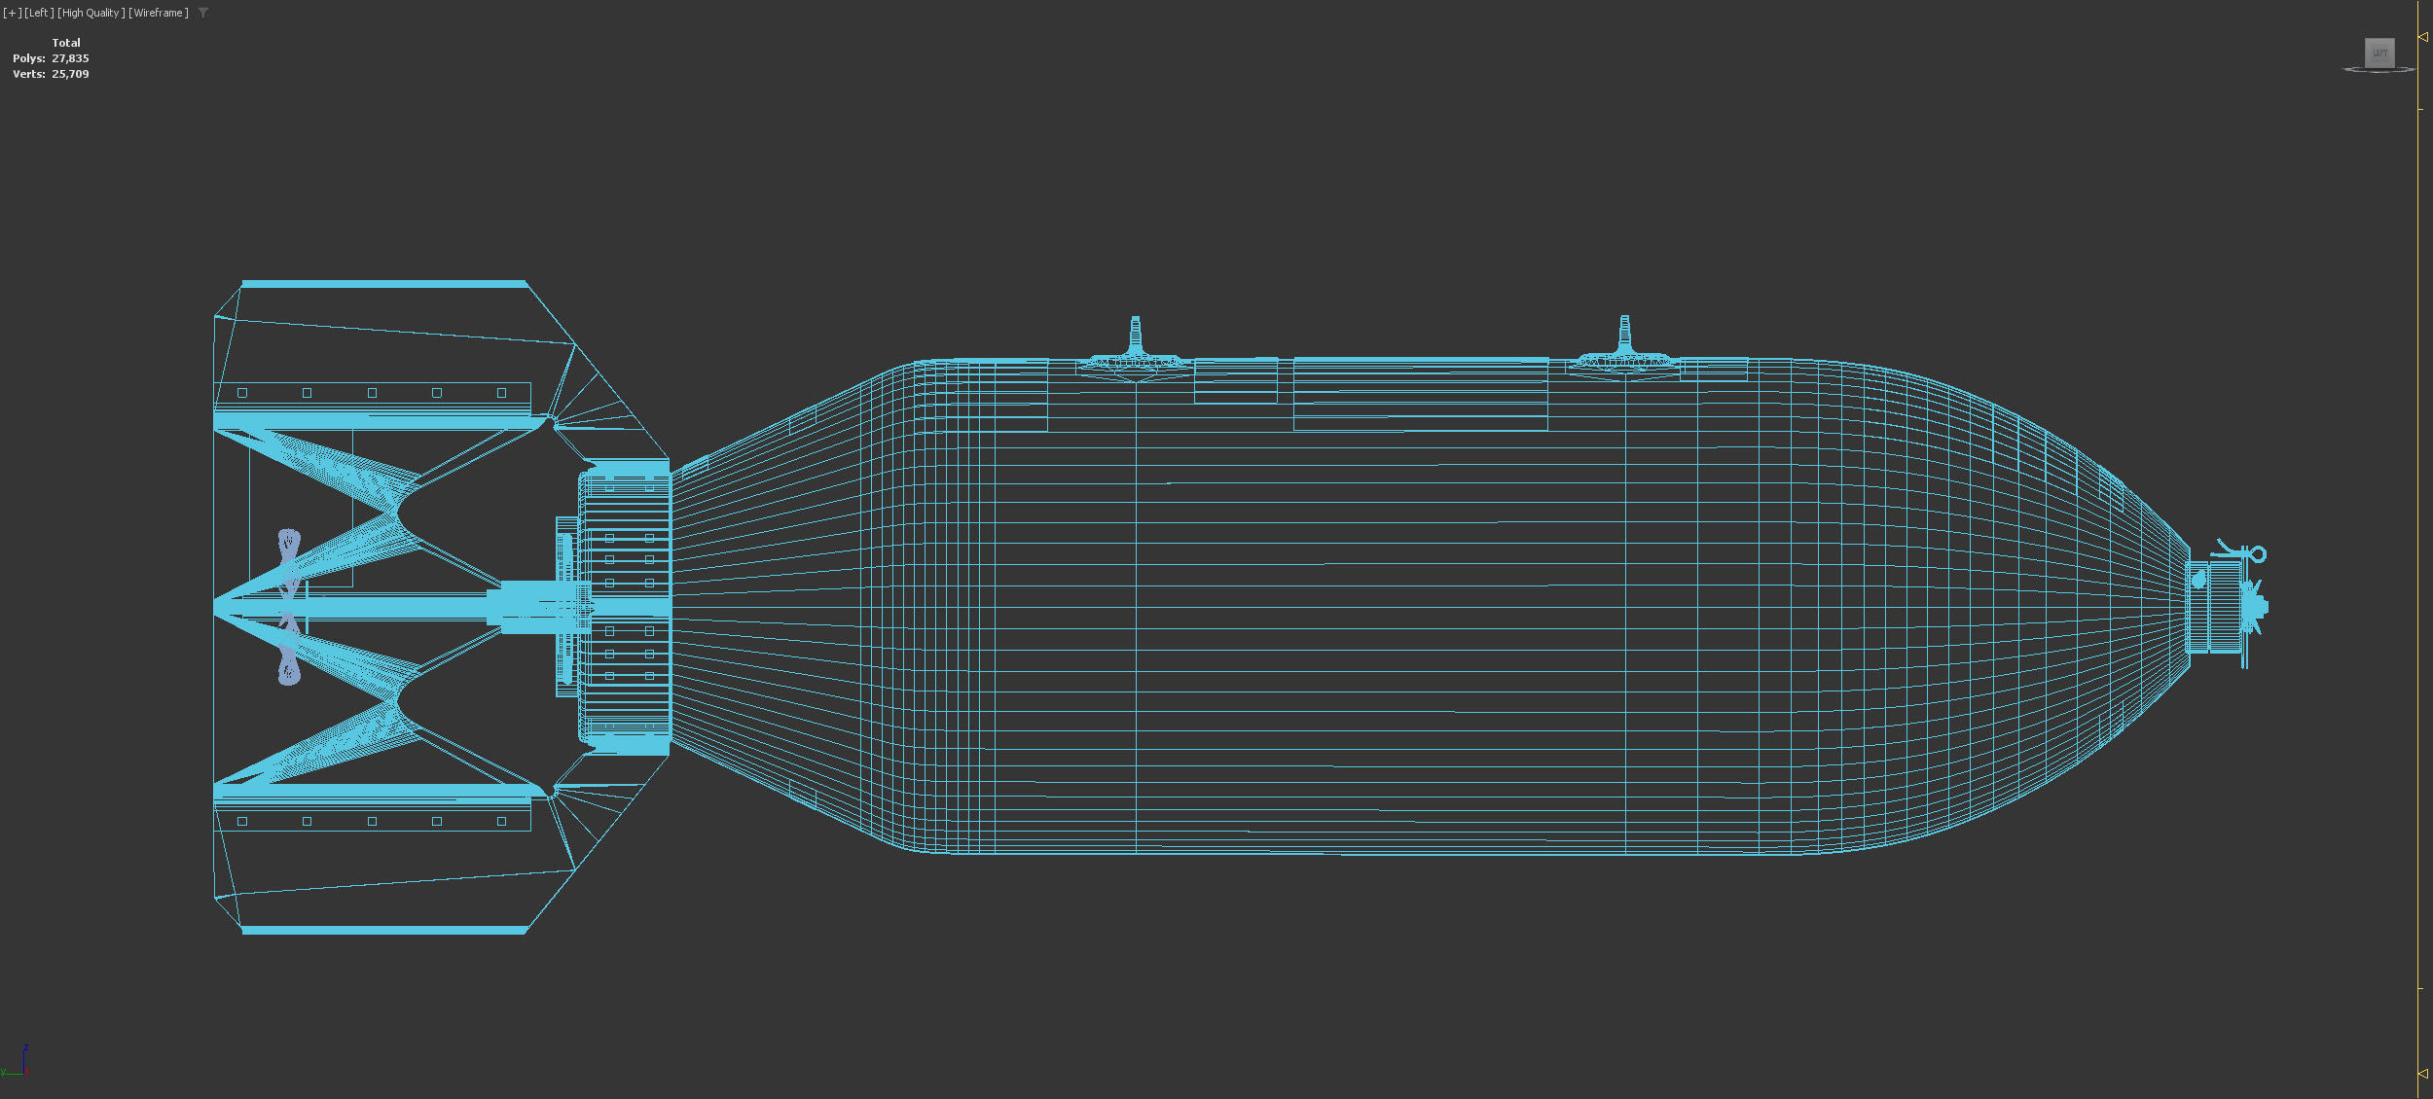The image size is (2433, 1099).
Task: Select the nose fuze at the bomb tip
Action: [x=2227, y=606]
